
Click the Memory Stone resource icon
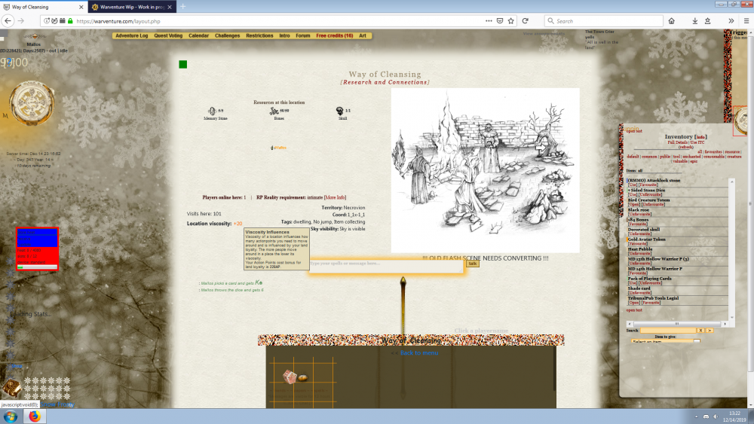212,111
